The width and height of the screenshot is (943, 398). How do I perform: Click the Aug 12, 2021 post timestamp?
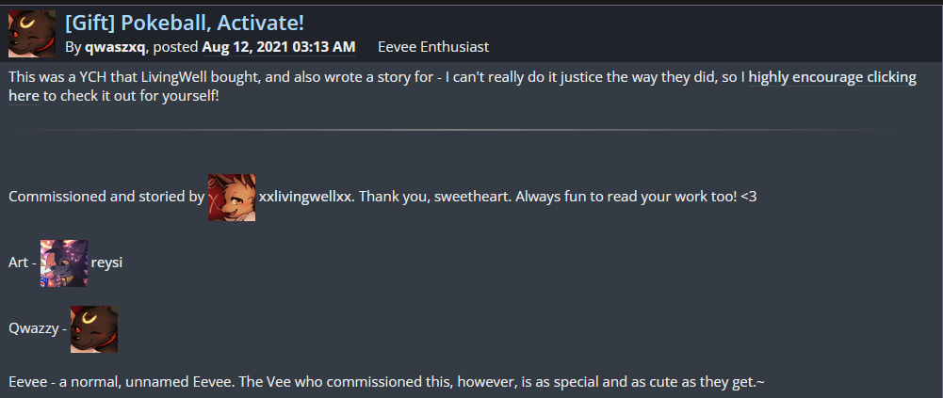pyautogui.click(x=279, y=46)
